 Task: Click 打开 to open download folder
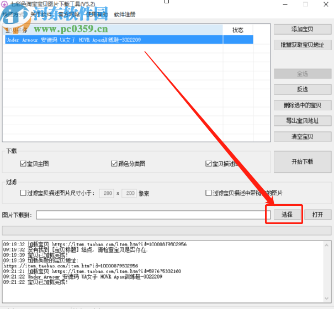(318, 215)
